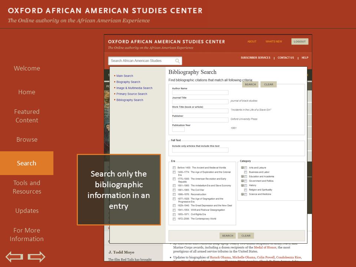This screenshot has height=267, width=356.
Task: Click the magnifier icon in search box
Action: [x=177, y=61]
